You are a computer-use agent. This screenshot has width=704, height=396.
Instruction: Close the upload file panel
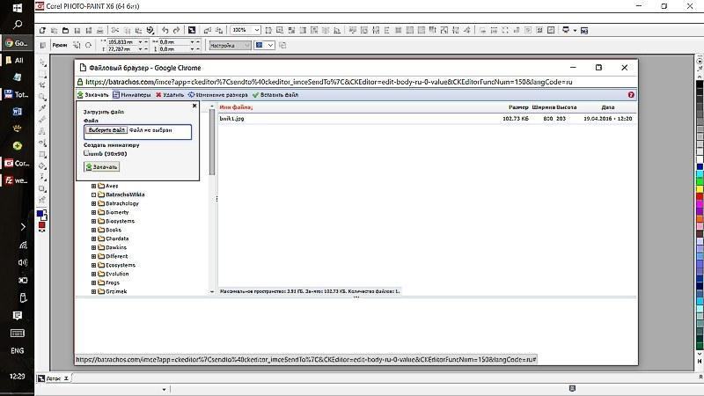coord(194,106)
